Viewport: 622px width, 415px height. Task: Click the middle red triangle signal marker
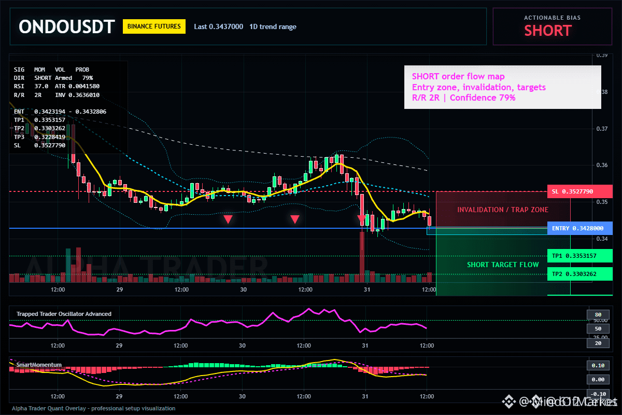(295, 219)
